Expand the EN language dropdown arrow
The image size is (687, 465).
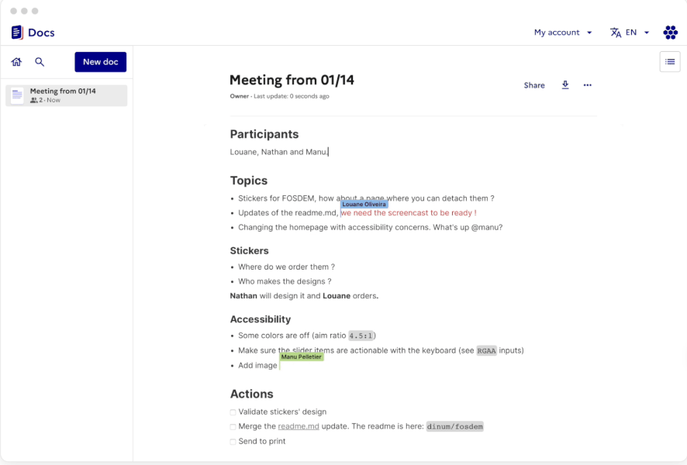pos(647,33)
